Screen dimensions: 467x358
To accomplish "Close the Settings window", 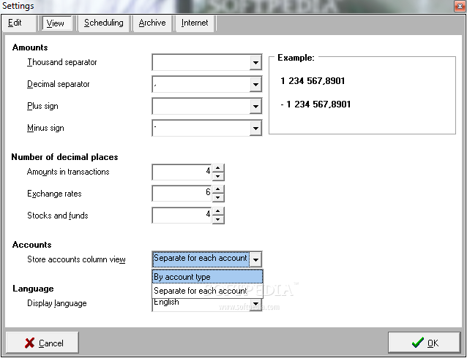I will tap(460, 6).
